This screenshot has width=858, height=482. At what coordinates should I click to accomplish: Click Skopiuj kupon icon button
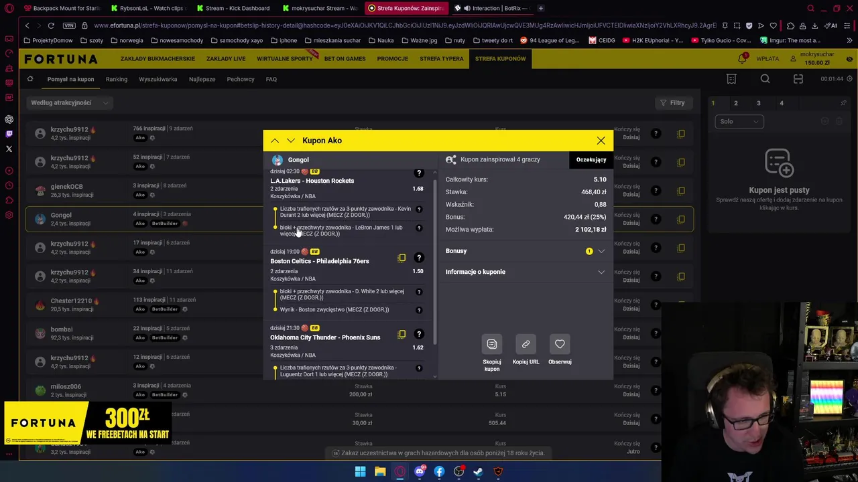click(492, 344)
